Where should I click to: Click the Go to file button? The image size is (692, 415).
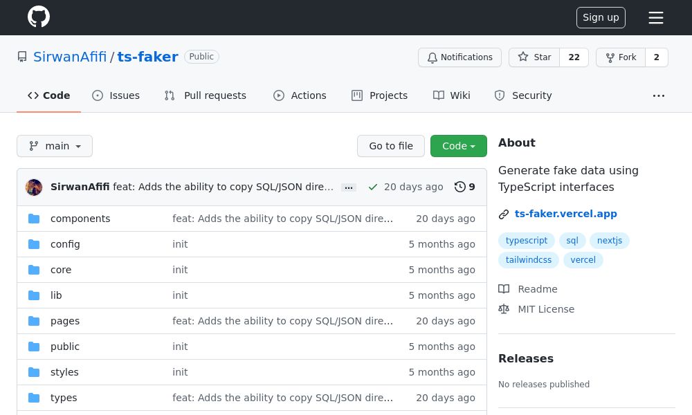(x=391, y=146)
